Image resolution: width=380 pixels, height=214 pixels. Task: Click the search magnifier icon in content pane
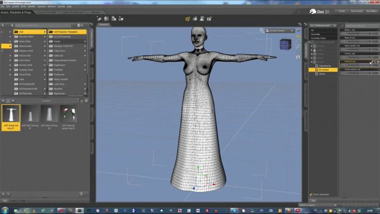click(x=12, y=26)
